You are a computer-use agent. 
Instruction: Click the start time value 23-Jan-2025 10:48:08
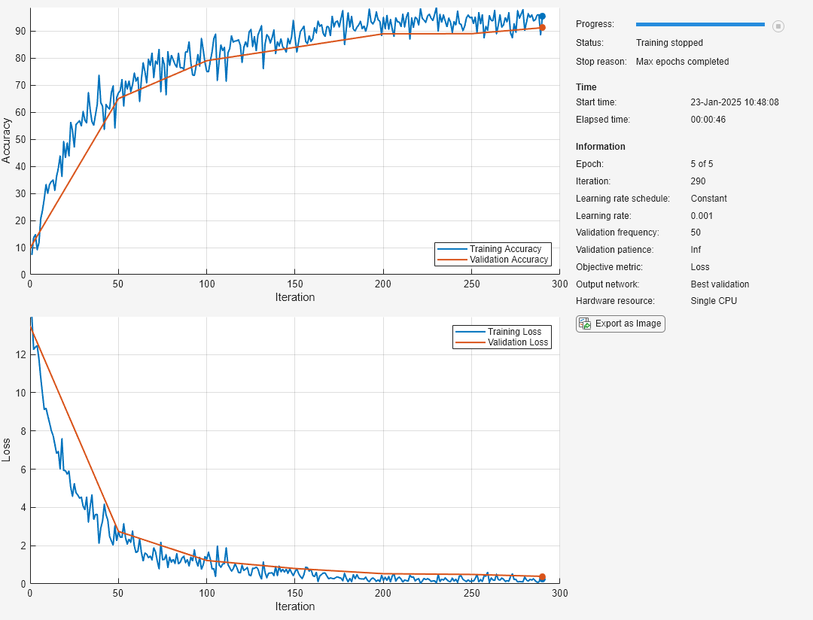(x=735, y=102)
